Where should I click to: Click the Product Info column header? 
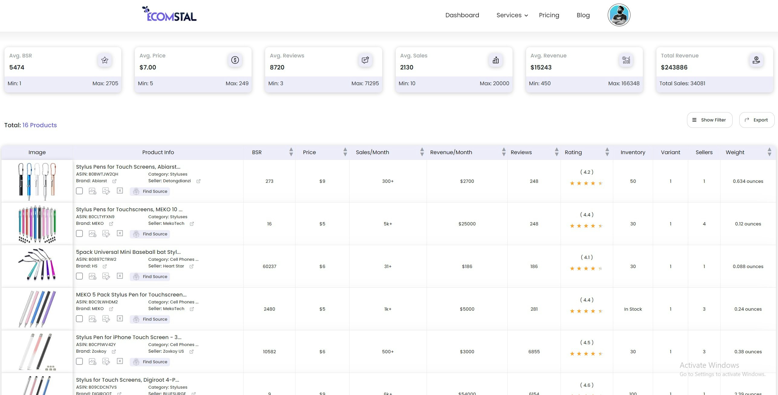click(158, 152)
